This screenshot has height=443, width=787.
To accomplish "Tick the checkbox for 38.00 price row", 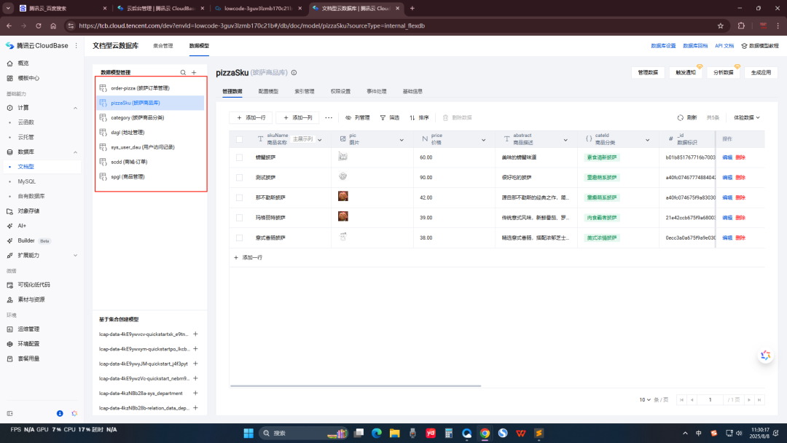I will tap(240, 238).
